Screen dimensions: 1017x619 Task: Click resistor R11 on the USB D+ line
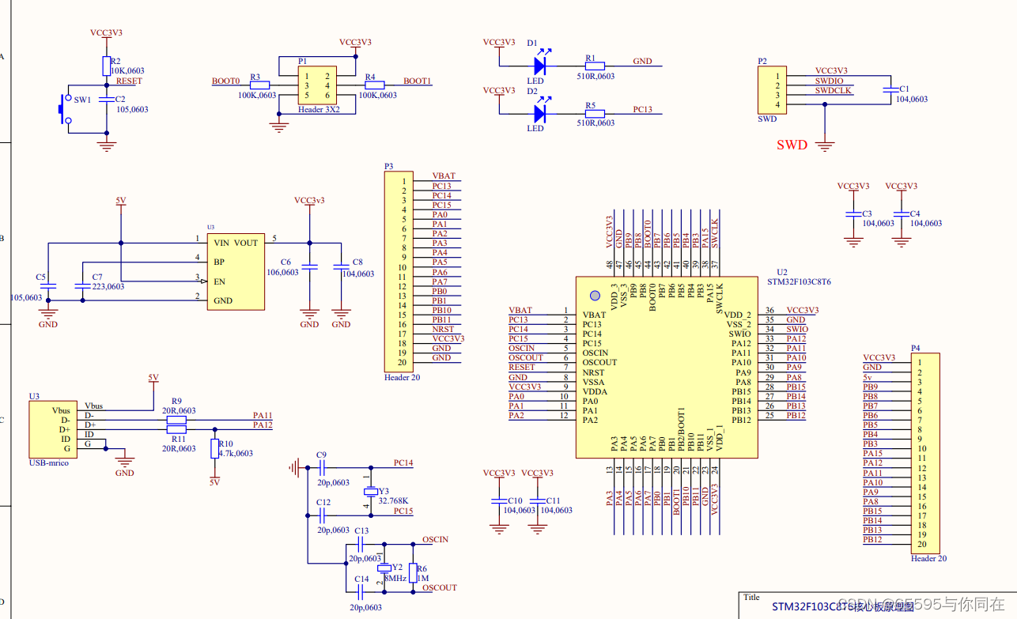pyautogui.click(x=176, y=430)
